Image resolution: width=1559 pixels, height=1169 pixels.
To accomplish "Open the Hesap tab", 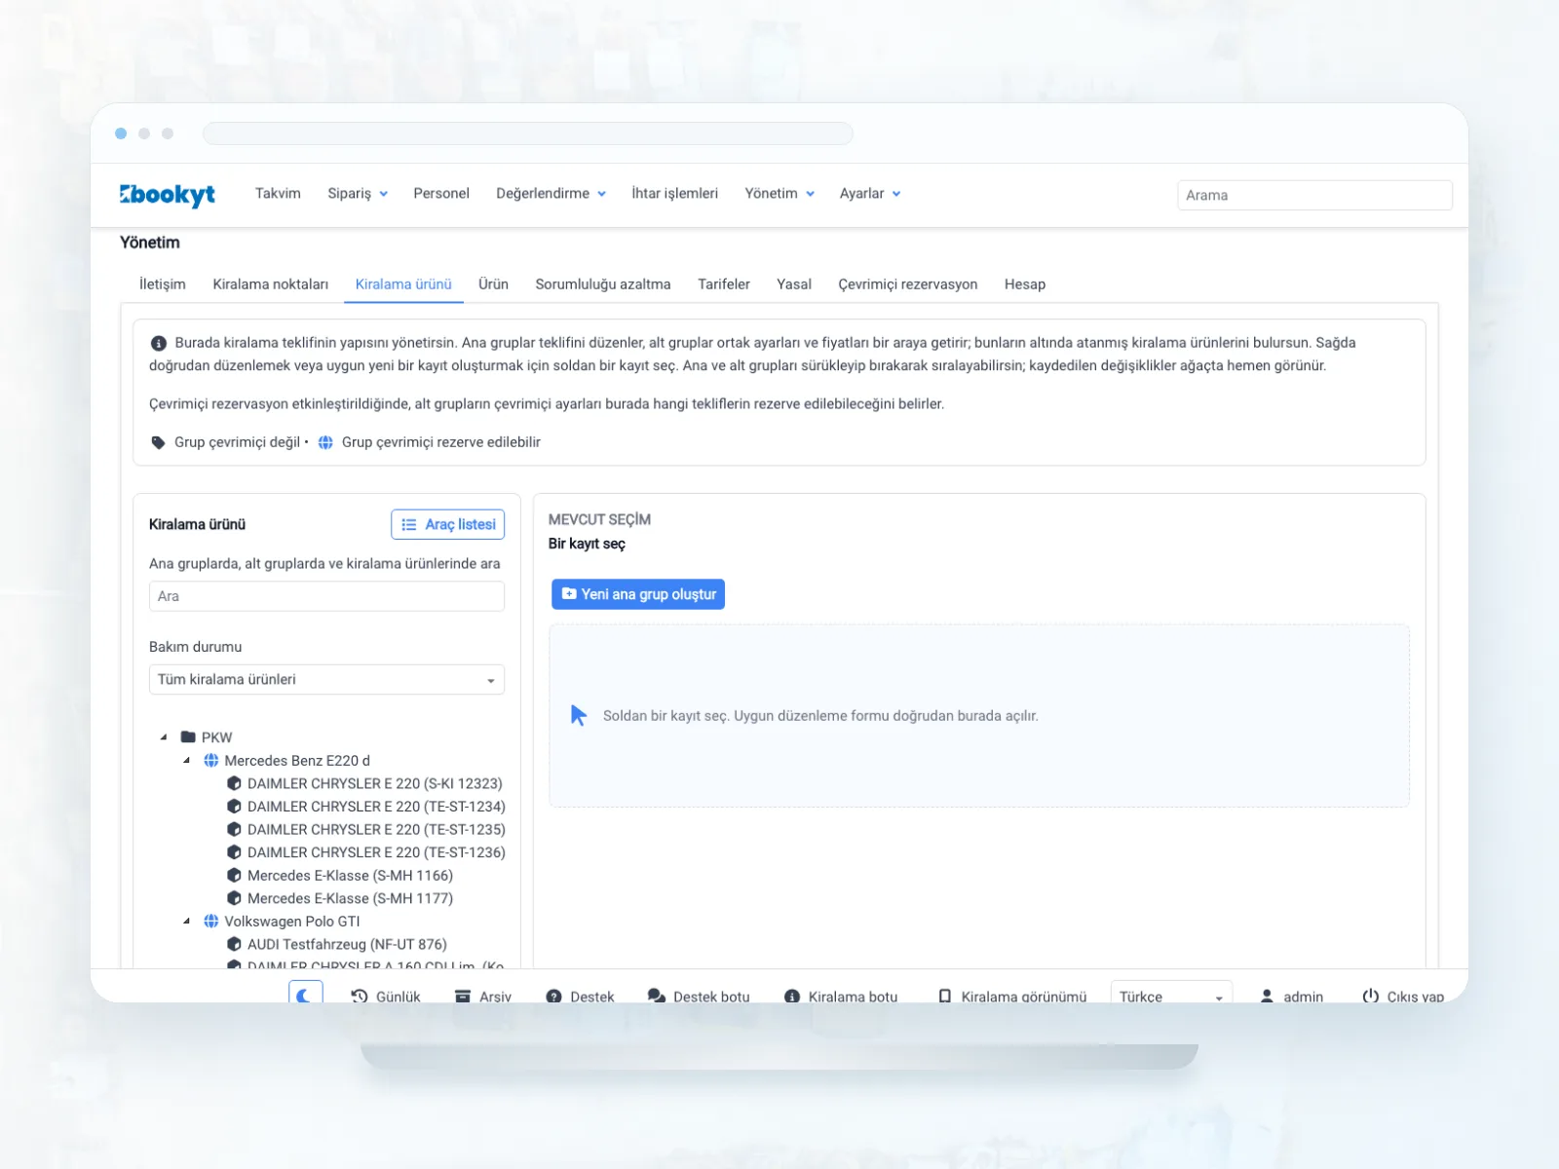I will click(1025, 284).
